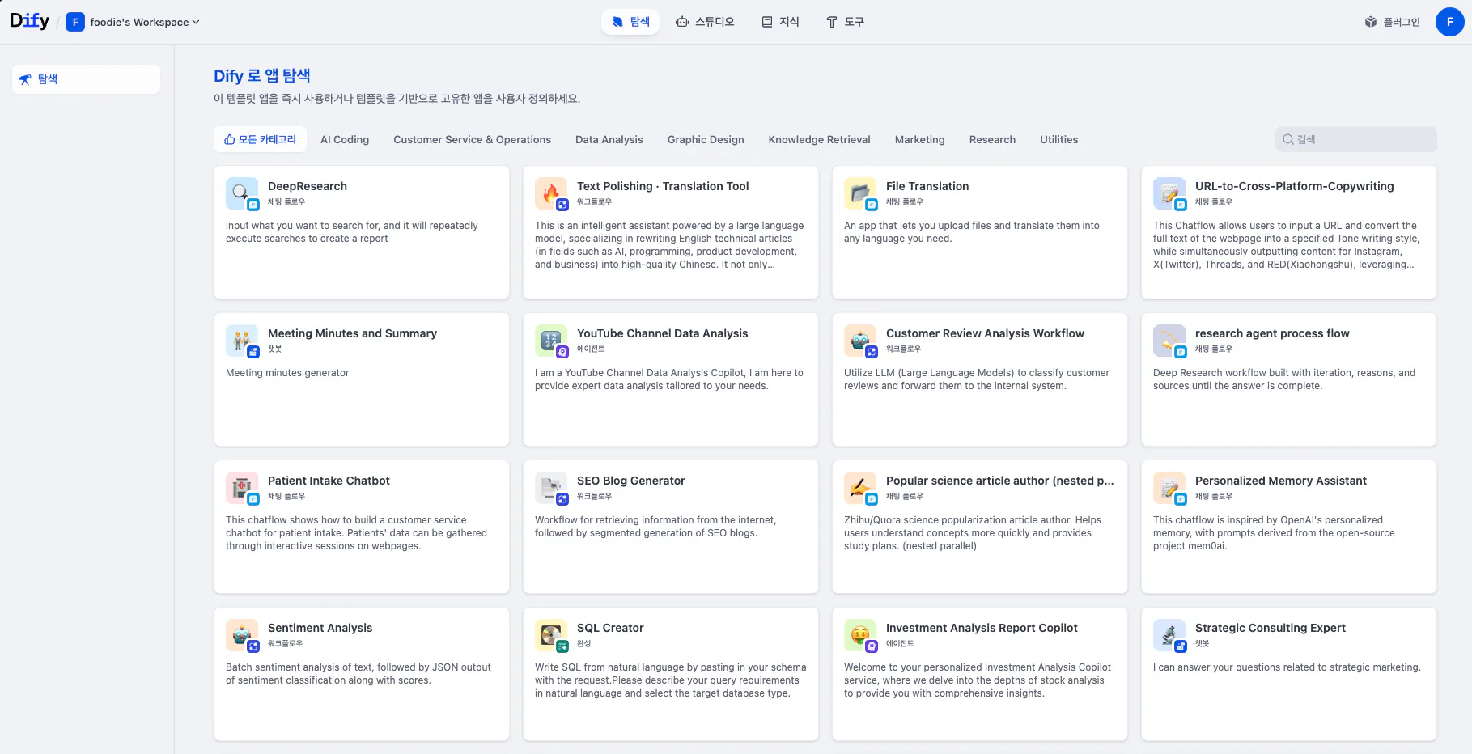Click the Investment Analysis Report Copilot title
The width and height of the screenshot is (1472, 754).
[982, 628]
